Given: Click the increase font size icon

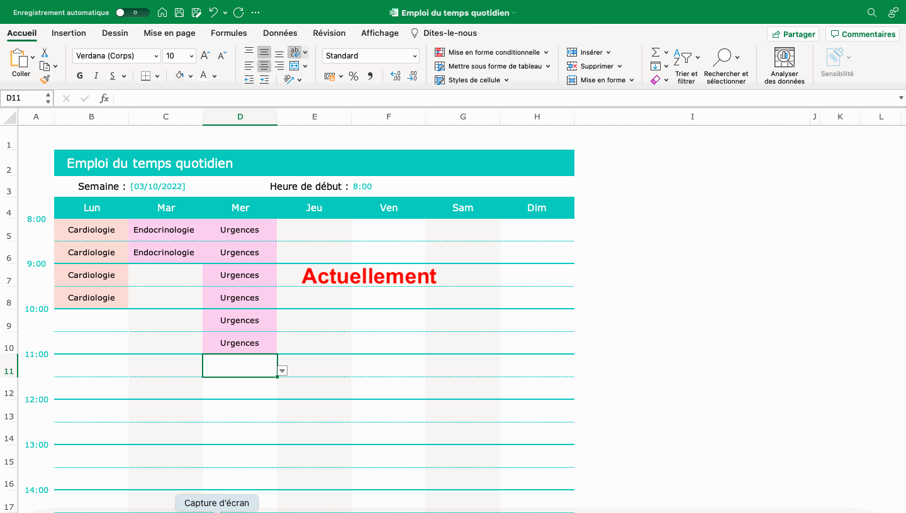Looking at the screenshot, I should [204, 56].
